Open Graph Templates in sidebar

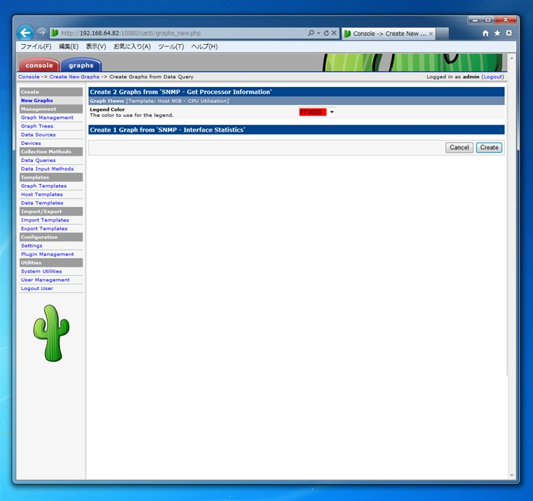coord(44,186)
